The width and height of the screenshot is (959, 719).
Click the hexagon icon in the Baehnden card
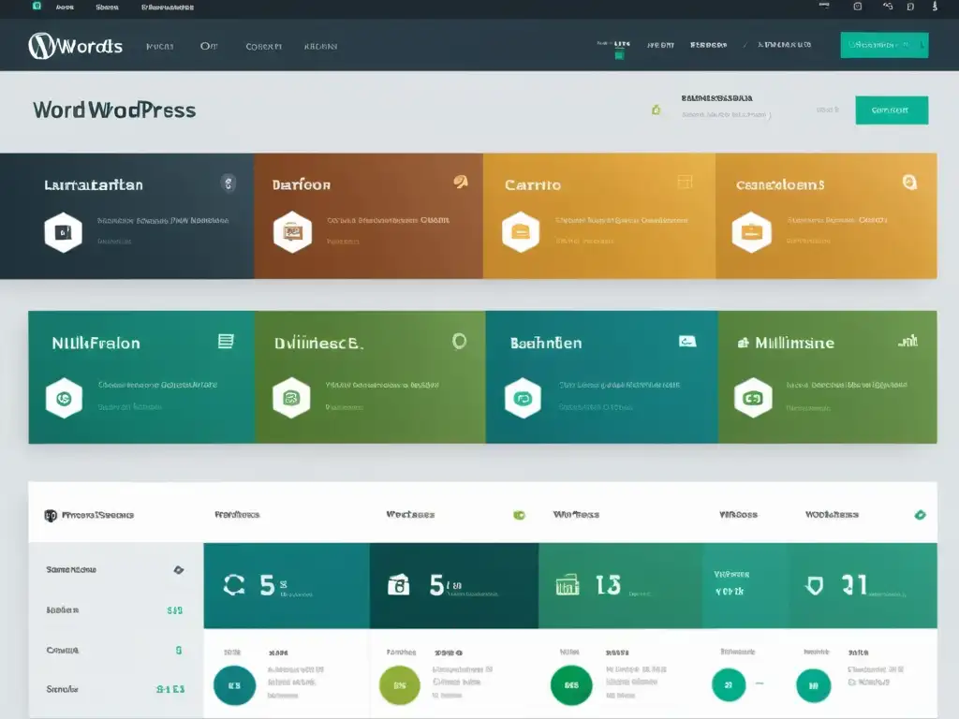click(523, 399)
